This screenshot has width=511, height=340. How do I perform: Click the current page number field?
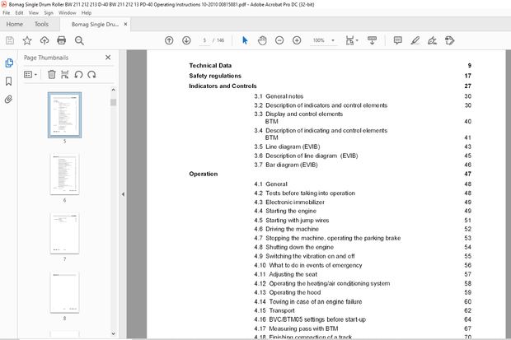click(204, 40)
